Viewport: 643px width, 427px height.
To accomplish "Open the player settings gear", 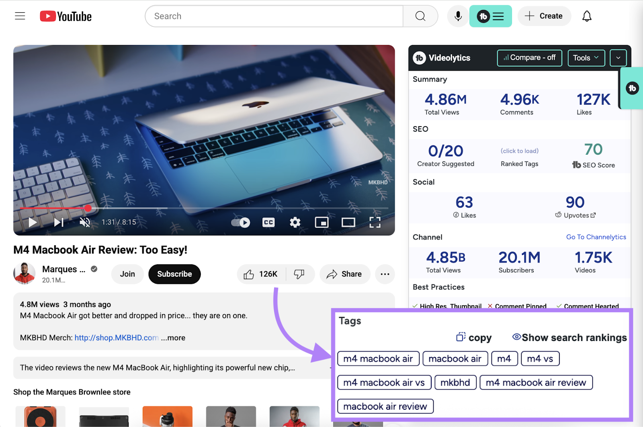I will [x=295, y=222].
